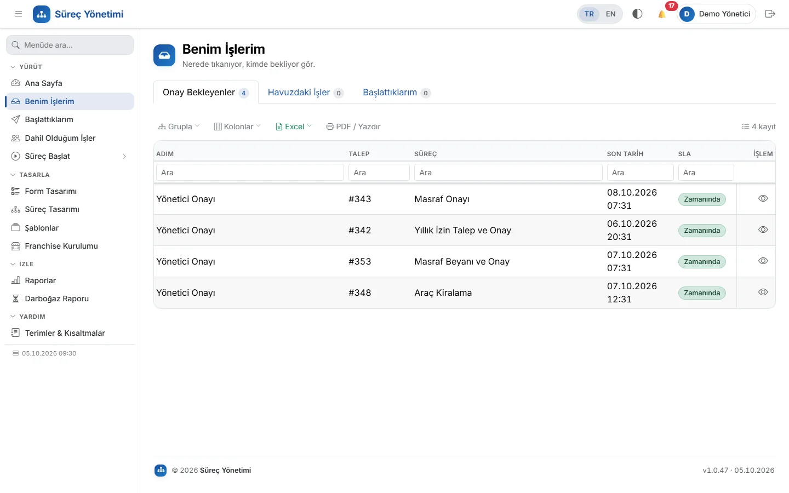Click the logout icon in header

pos(770,14)
